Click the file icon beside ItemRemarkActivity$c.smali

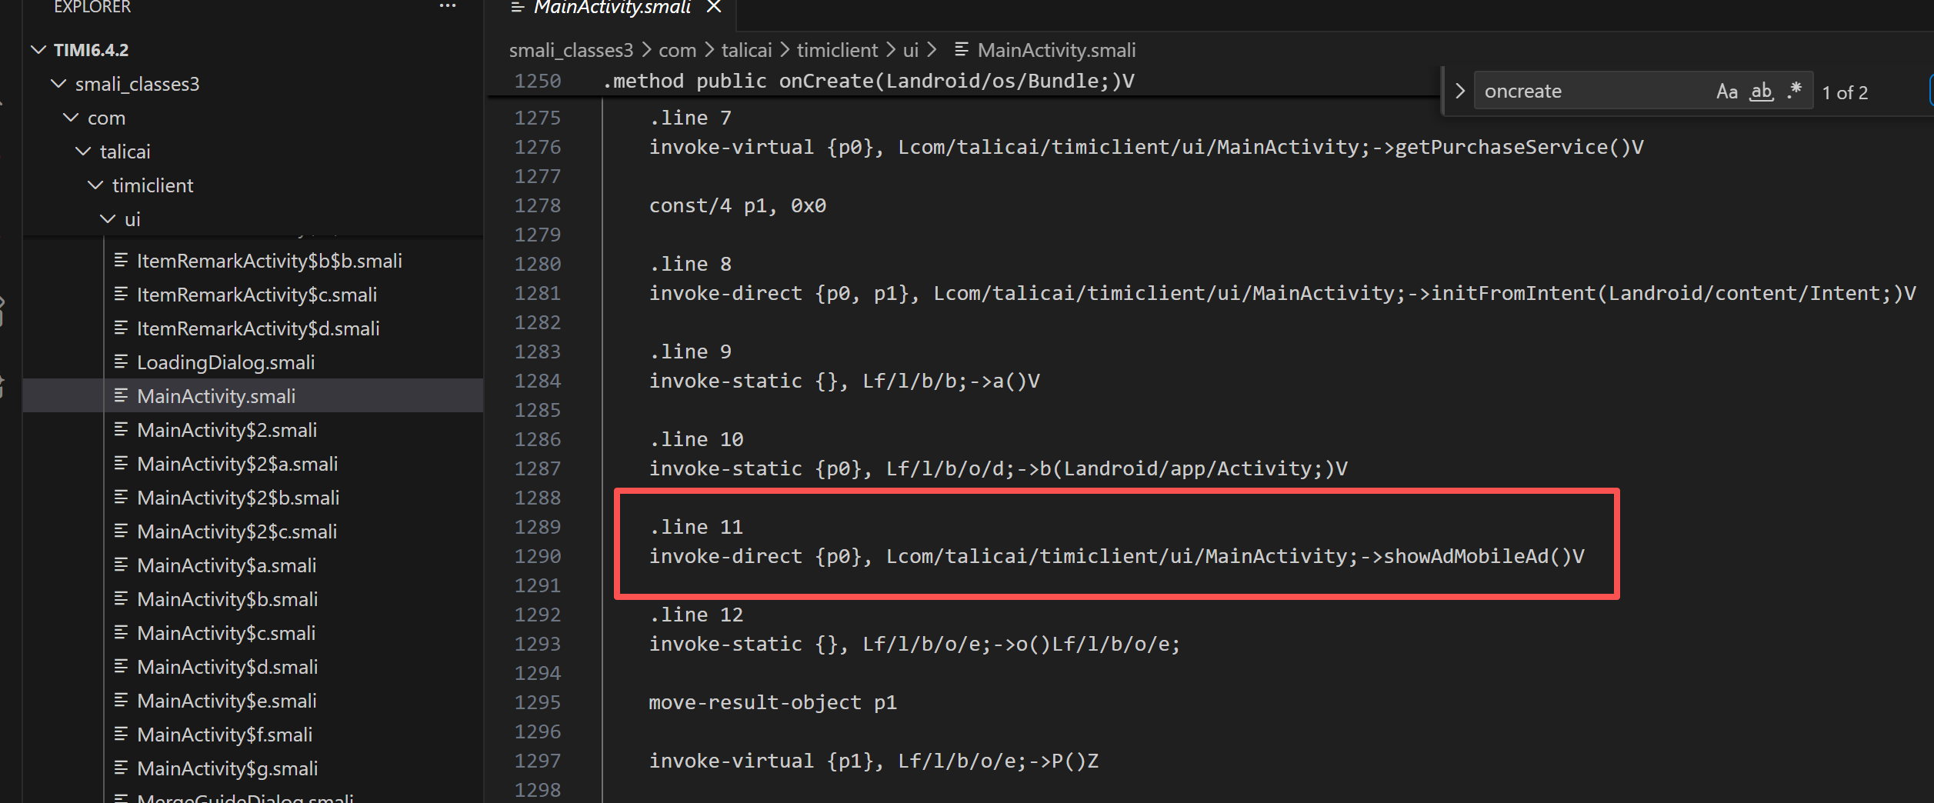click(x=121, y=295)
